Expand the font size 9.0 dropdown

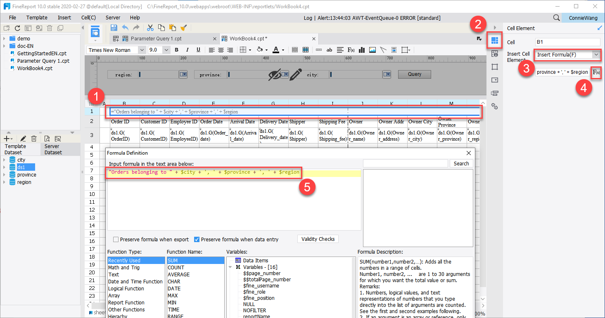tap(166, 49)
